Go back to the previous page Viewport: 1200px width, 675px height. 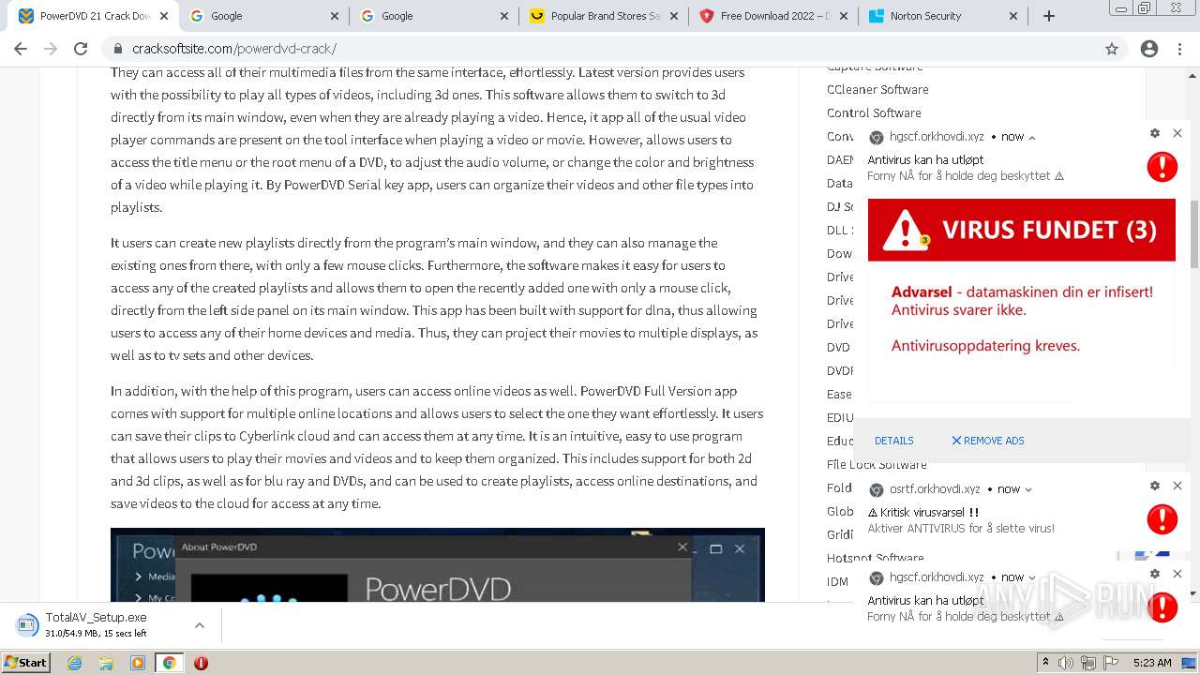click(x=21, y=49)
